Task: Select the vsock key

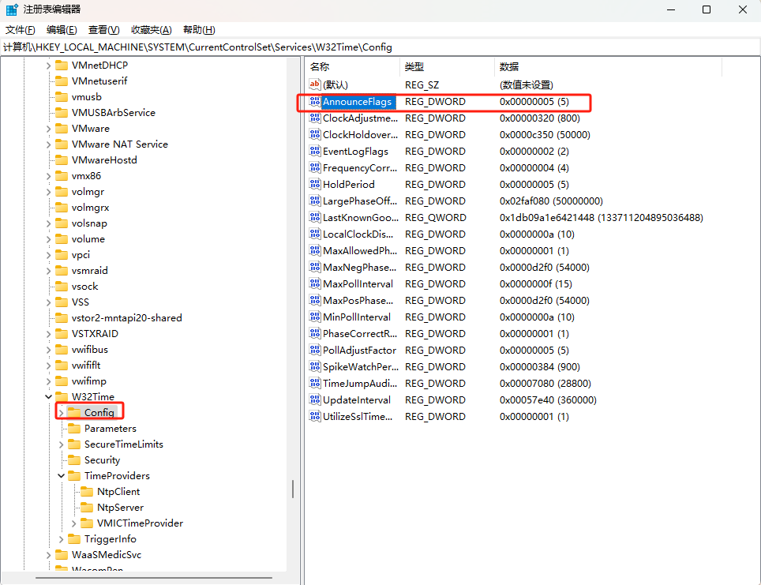Action: tap(84, 287)
